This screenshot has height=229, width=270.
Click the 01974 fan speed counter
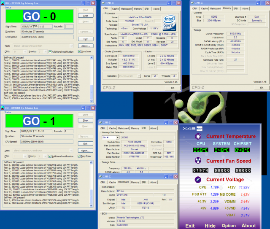click(201, 170)
